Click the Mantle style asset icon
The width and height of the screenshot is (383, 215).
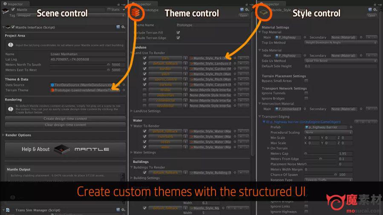(x=264, y=12)
